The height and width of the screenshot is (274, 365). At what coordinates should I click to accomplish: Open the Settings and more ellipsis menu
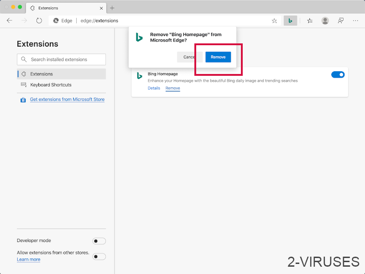coord(355,21)
